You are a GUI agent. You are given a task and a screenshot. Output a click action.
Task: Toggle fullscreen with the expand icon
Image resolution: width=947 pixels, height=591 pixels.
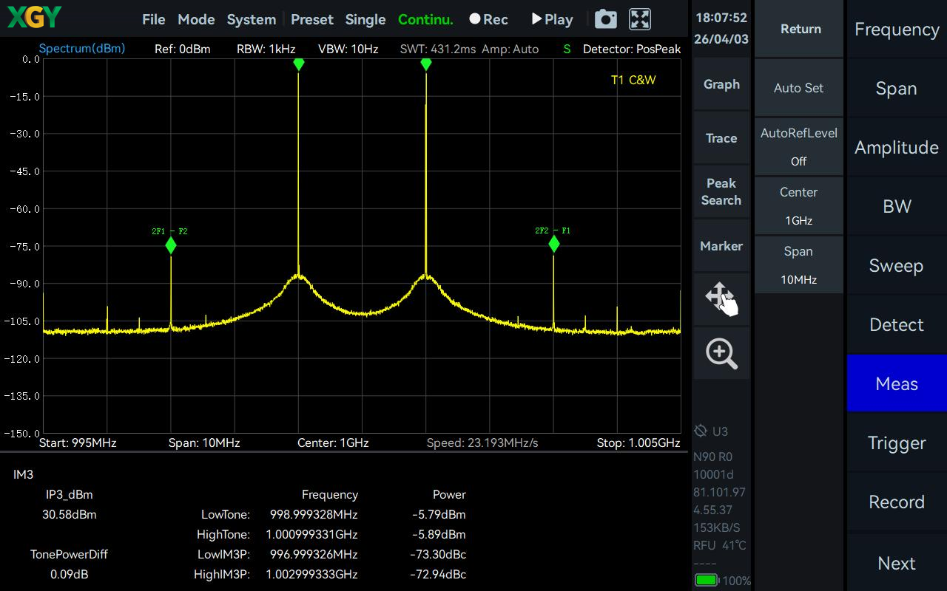pos(640,19)
